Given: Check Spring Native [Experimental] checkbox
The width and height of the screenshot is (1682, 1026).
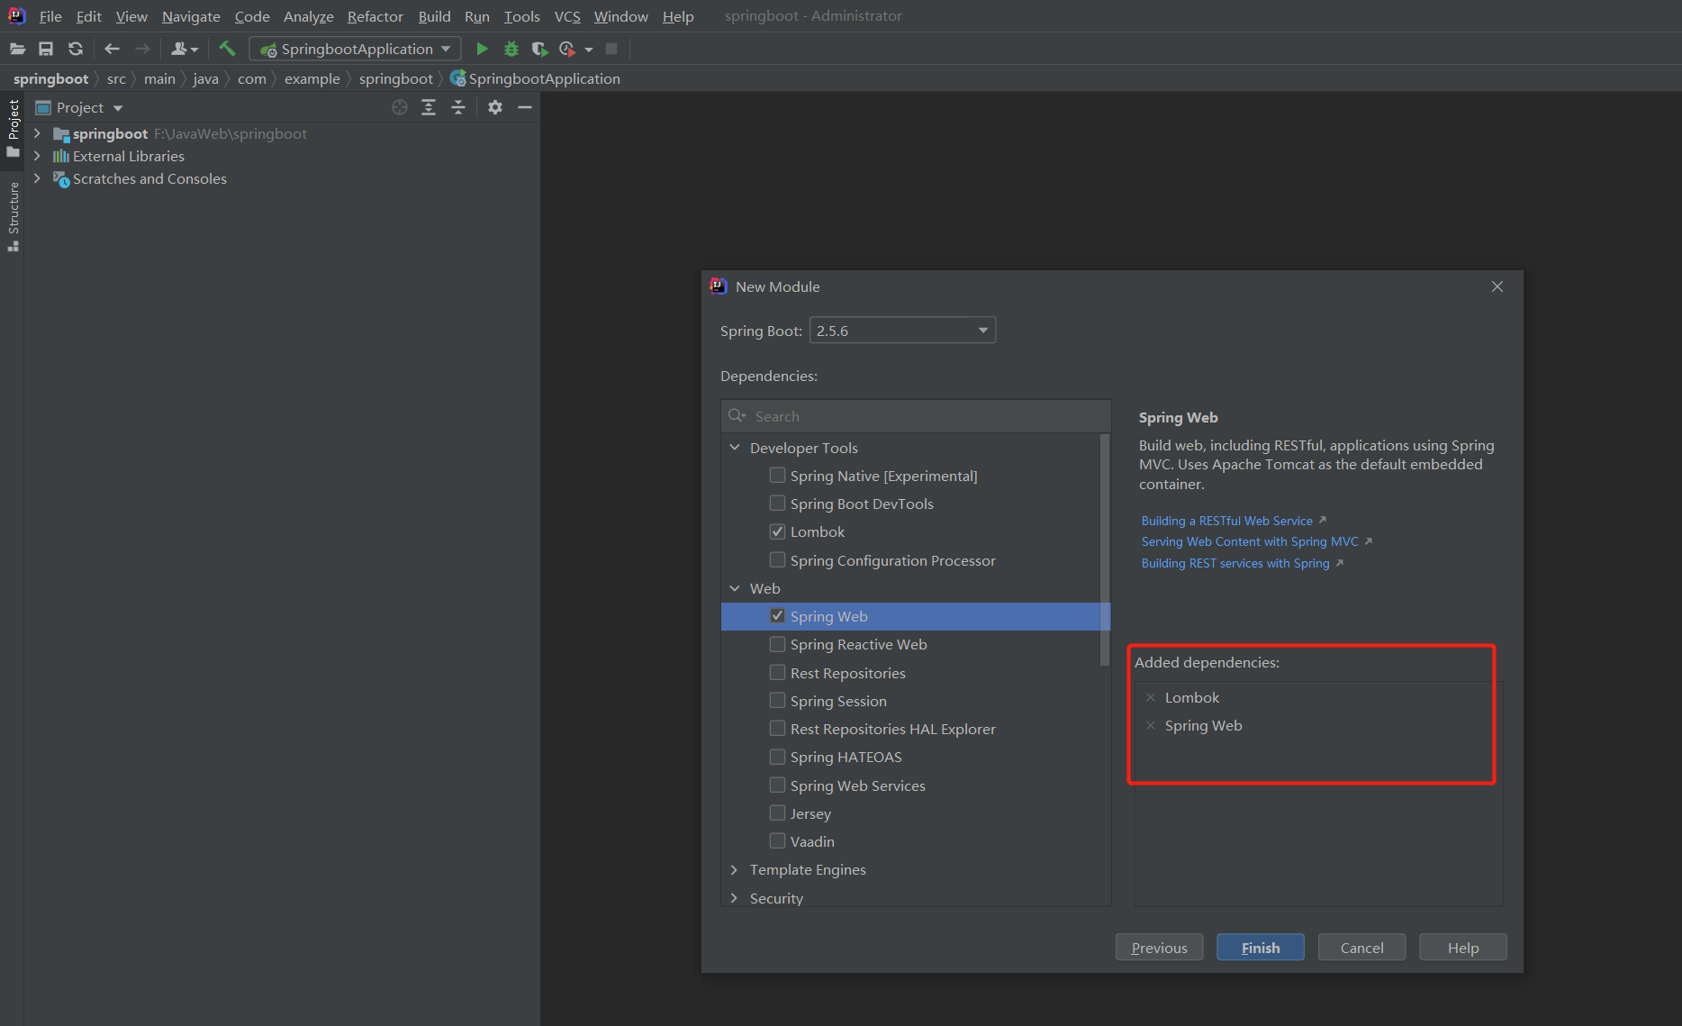Looking at the screenshot, I should click(777, 475).
